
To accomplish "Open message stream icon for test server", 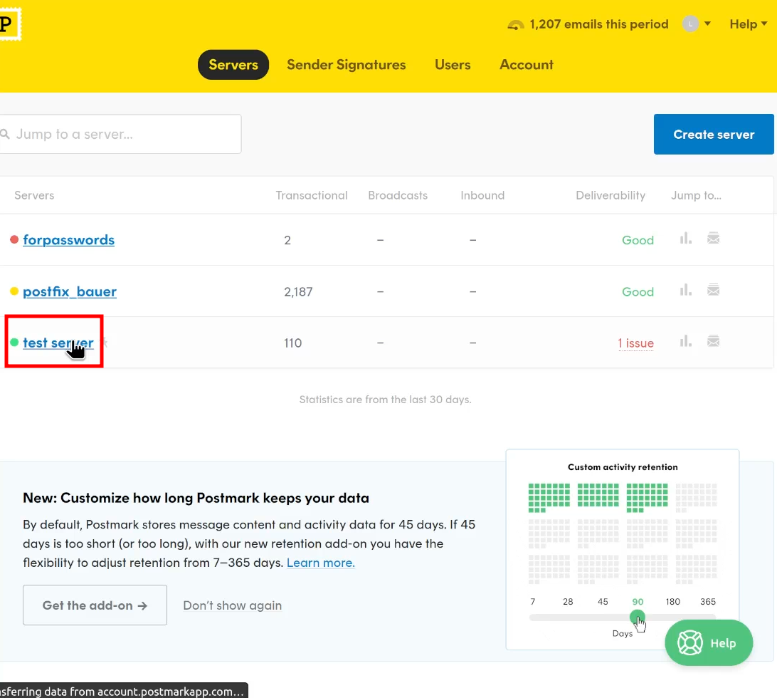I will 713,341.
